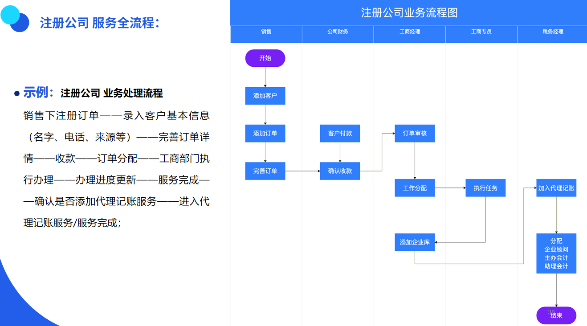Click the purple 结束 end node
Viewport: 587px width, 326px height.
click(x=556, y=315)
